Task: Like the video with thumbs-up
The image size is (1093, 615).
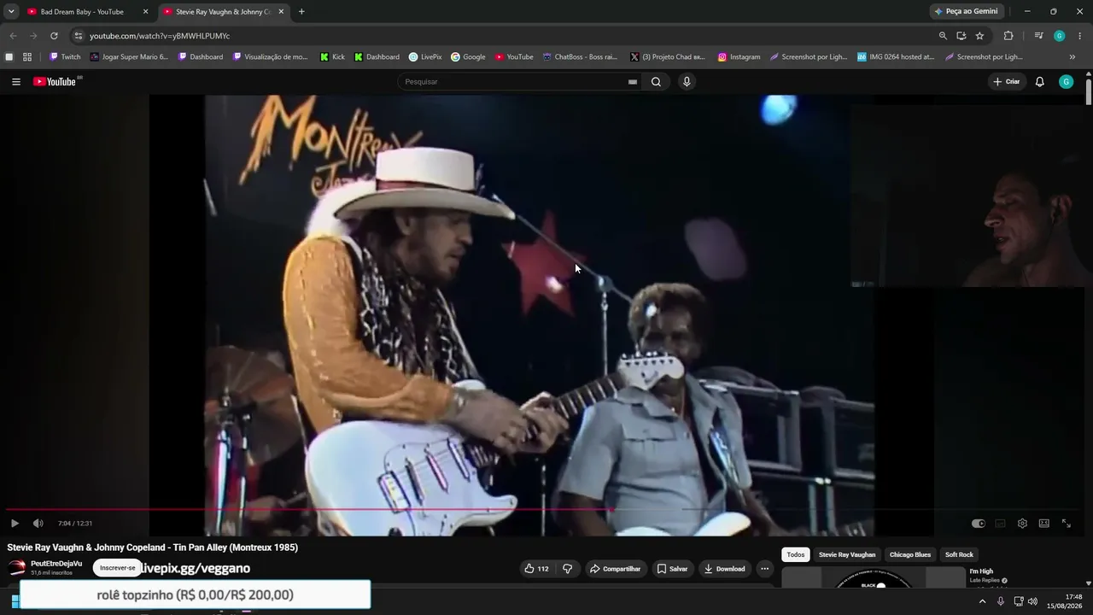Action: click(x=537, y=569)
